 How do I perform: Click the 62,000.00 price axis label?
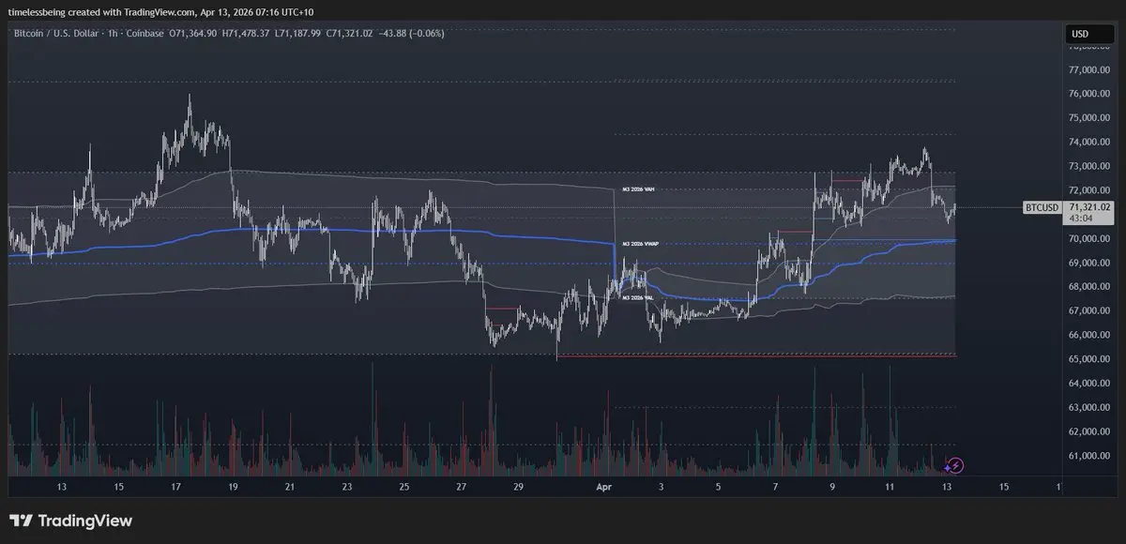pyautogui.click(x=1088, y=431)
